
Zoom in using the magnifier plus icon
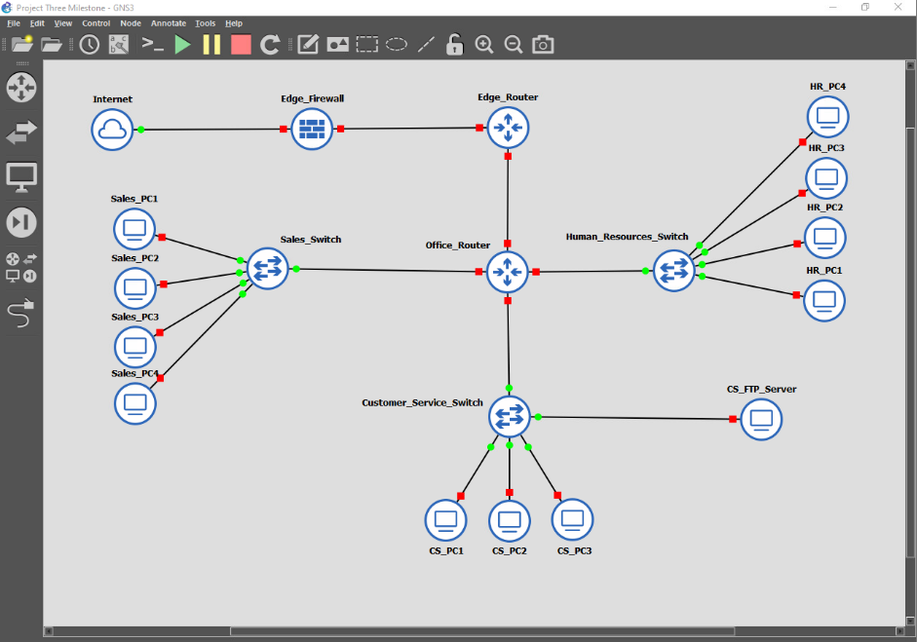[483, 44]
